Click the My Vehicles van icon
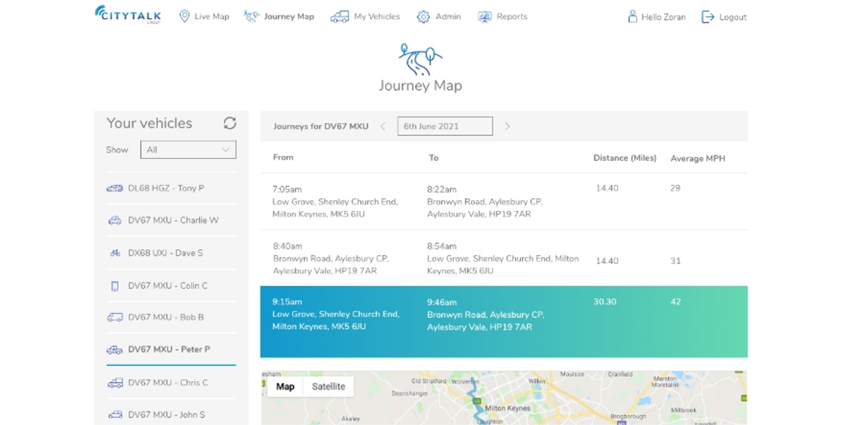 [x=339, y=17]
